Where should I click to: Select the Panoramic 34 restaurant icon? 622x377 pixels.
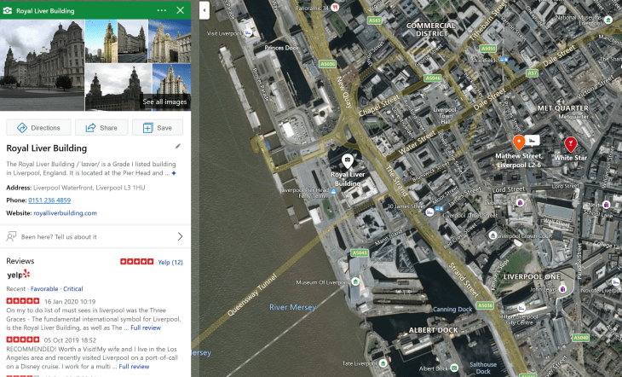[335, 7]
